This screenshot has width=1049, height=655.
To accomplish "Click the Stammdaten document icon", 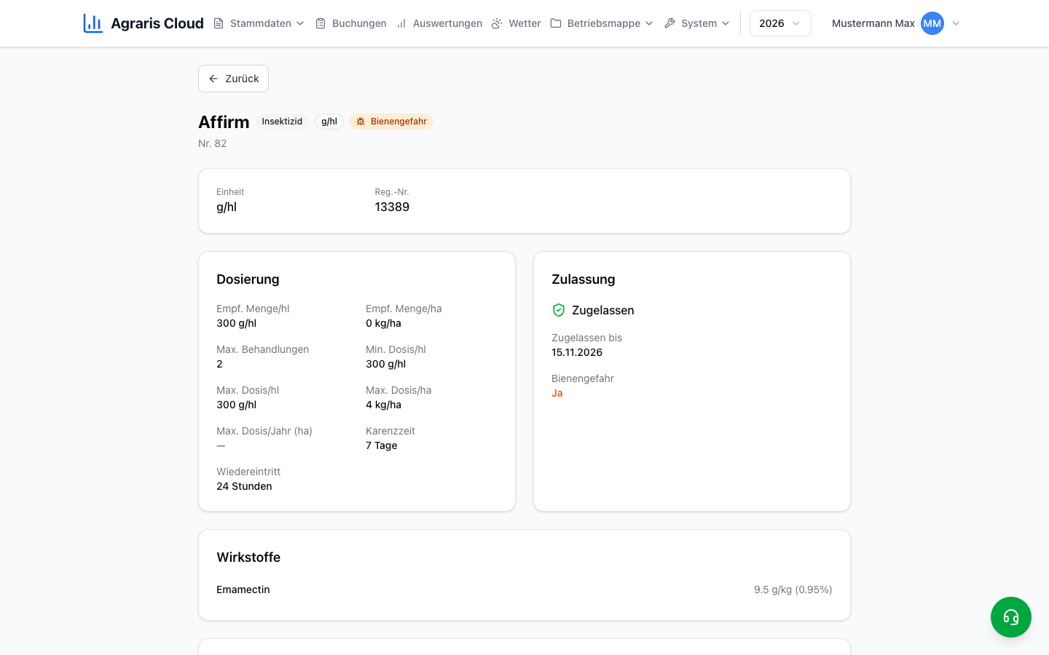I will coord(219,23).
